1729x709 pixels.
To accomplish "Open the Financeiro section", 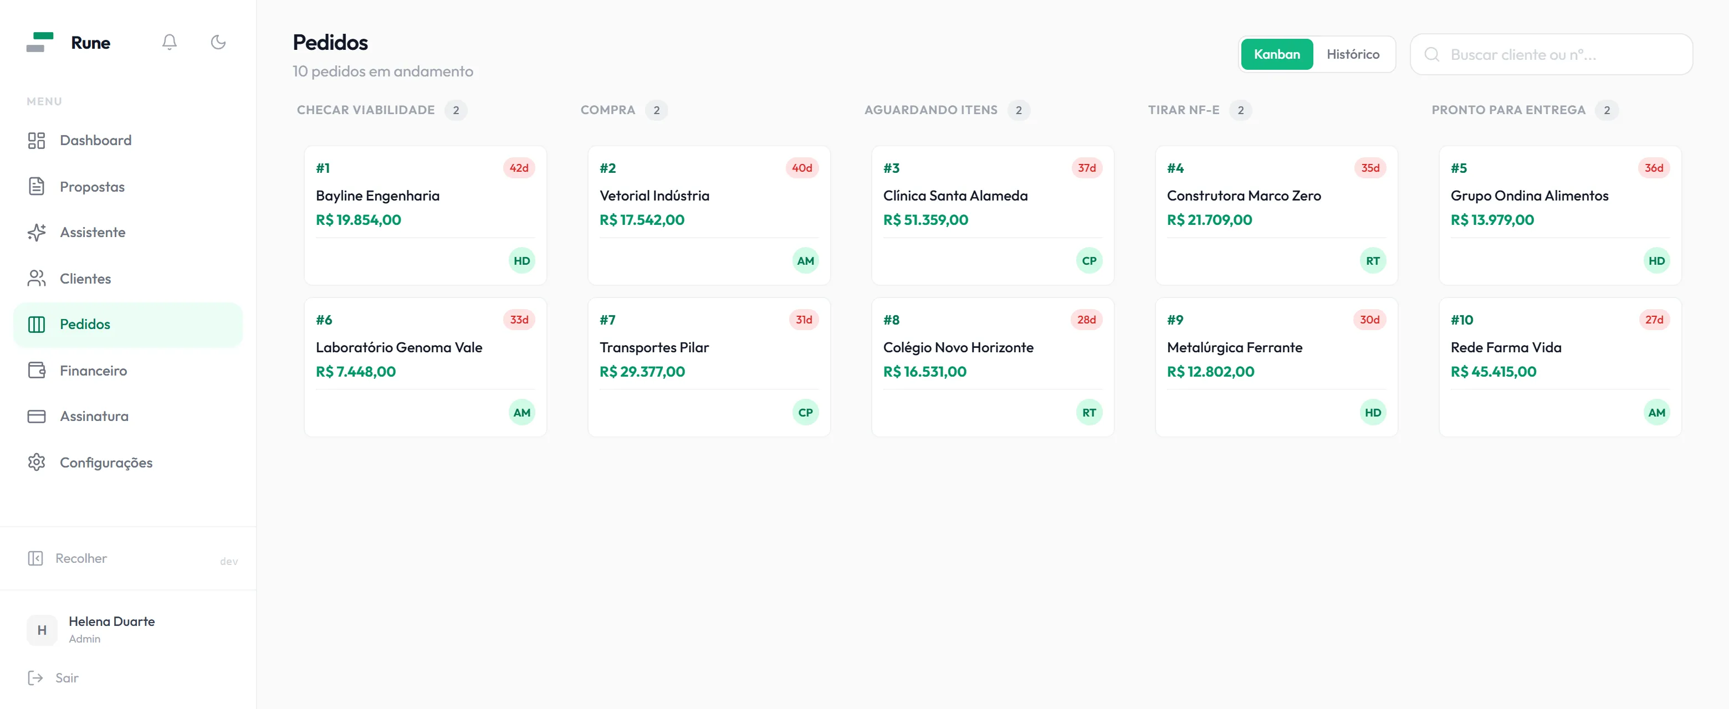I will (127, 370).
